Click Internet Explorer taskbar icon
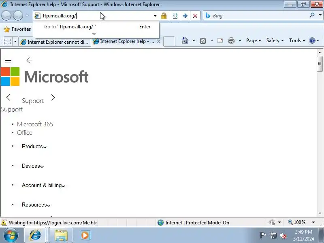 [x=35, y=235]
